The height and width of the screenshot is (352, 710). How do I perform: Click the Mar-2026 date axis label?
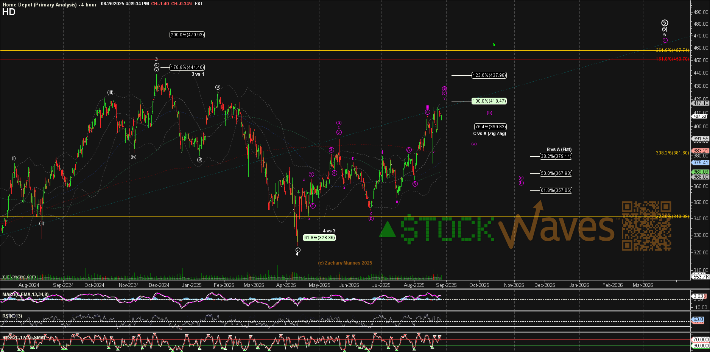(x=643, y=285)
